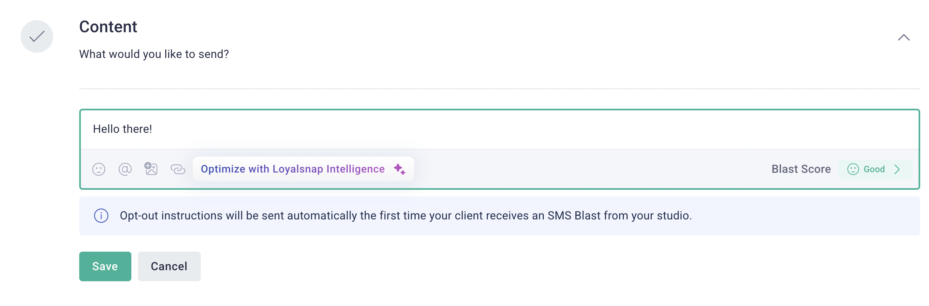This screenshot has height=306, width=929.
Task: Open the Good Blast Score badge
Action: point(875,169)
